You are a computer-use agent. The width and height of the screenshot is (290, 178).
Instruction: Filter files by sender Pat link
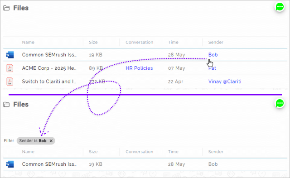coord(212,68)
